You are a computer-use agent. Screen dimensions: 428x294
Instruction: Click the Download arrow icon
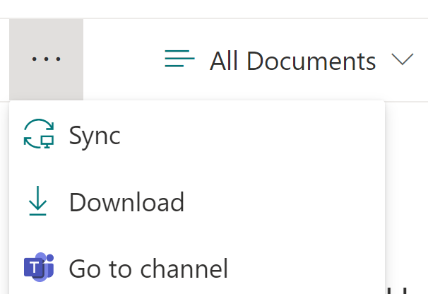(x=38, y=202)
